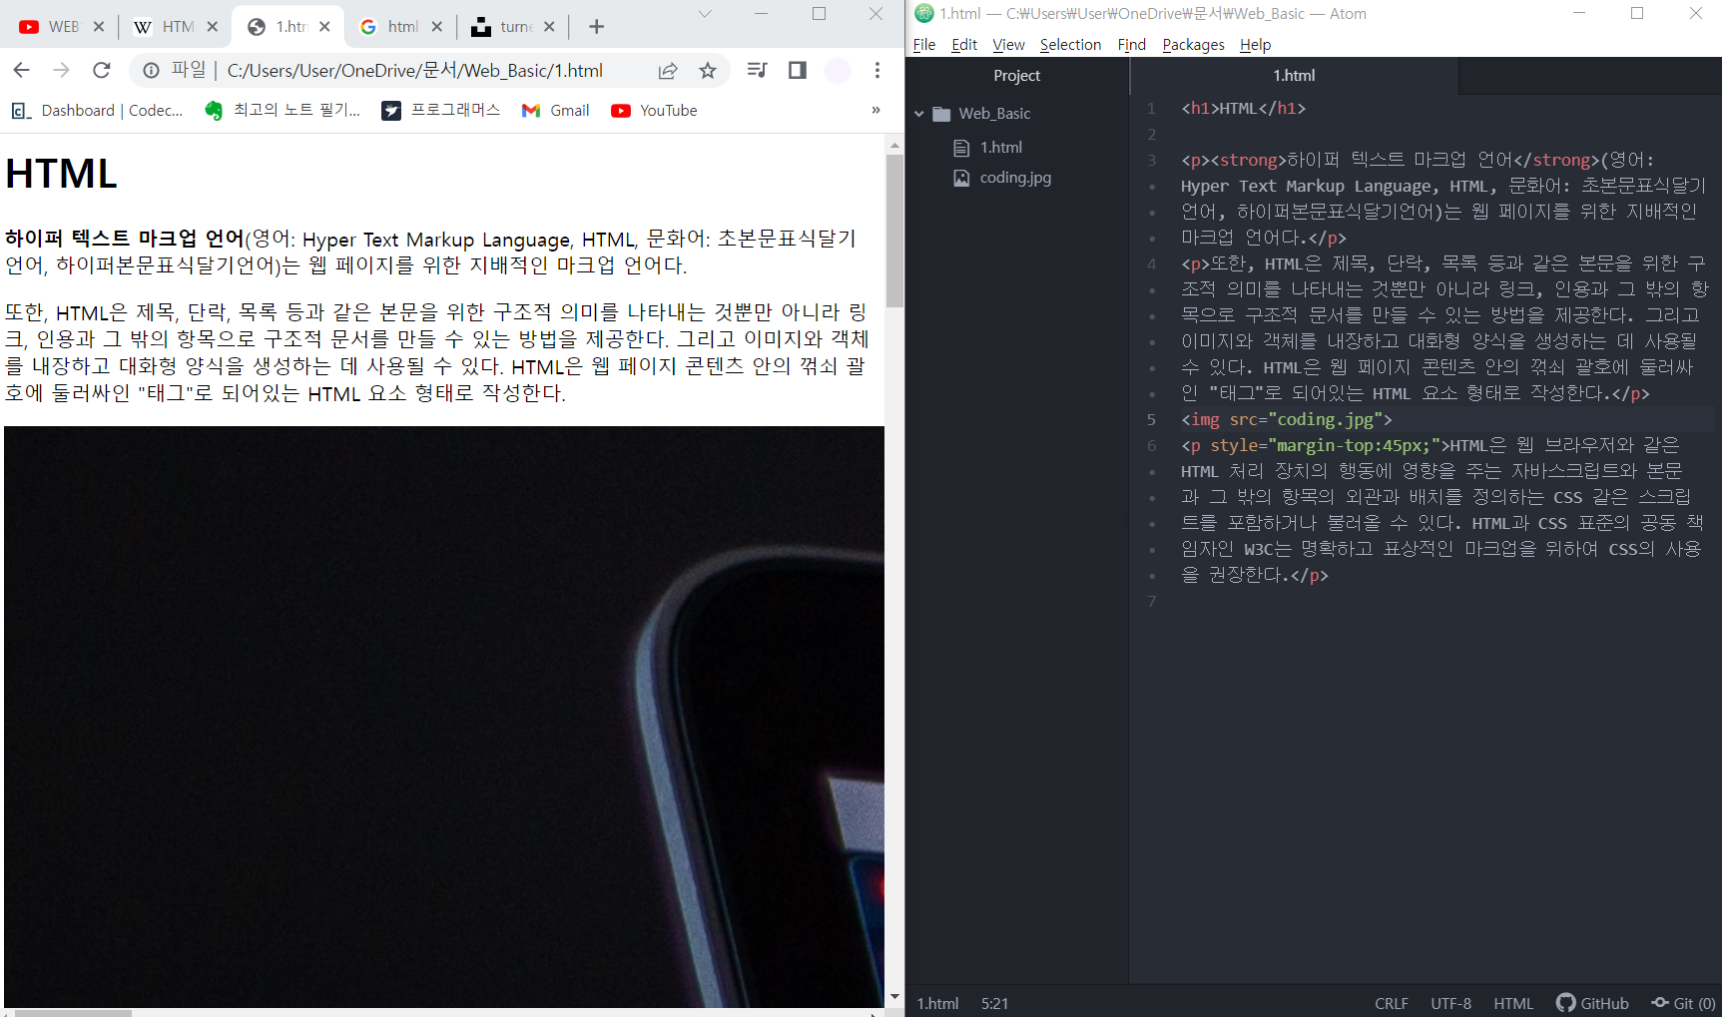Viewport: 1722px width, 1017px height.
Task: Open tab search dropdown arrow in Chrome
Action: (705, 14)
